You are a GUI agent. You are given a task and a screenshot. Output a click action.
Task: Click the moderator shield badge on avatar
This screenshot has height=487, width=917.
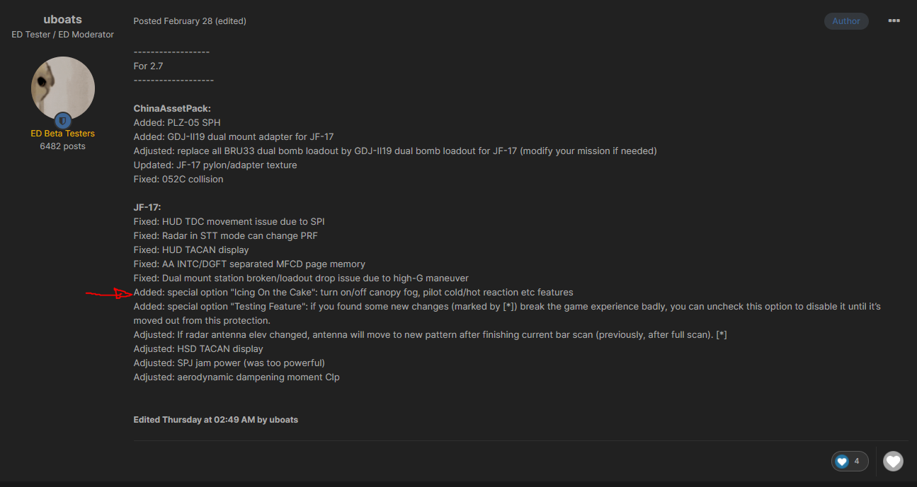63,121
